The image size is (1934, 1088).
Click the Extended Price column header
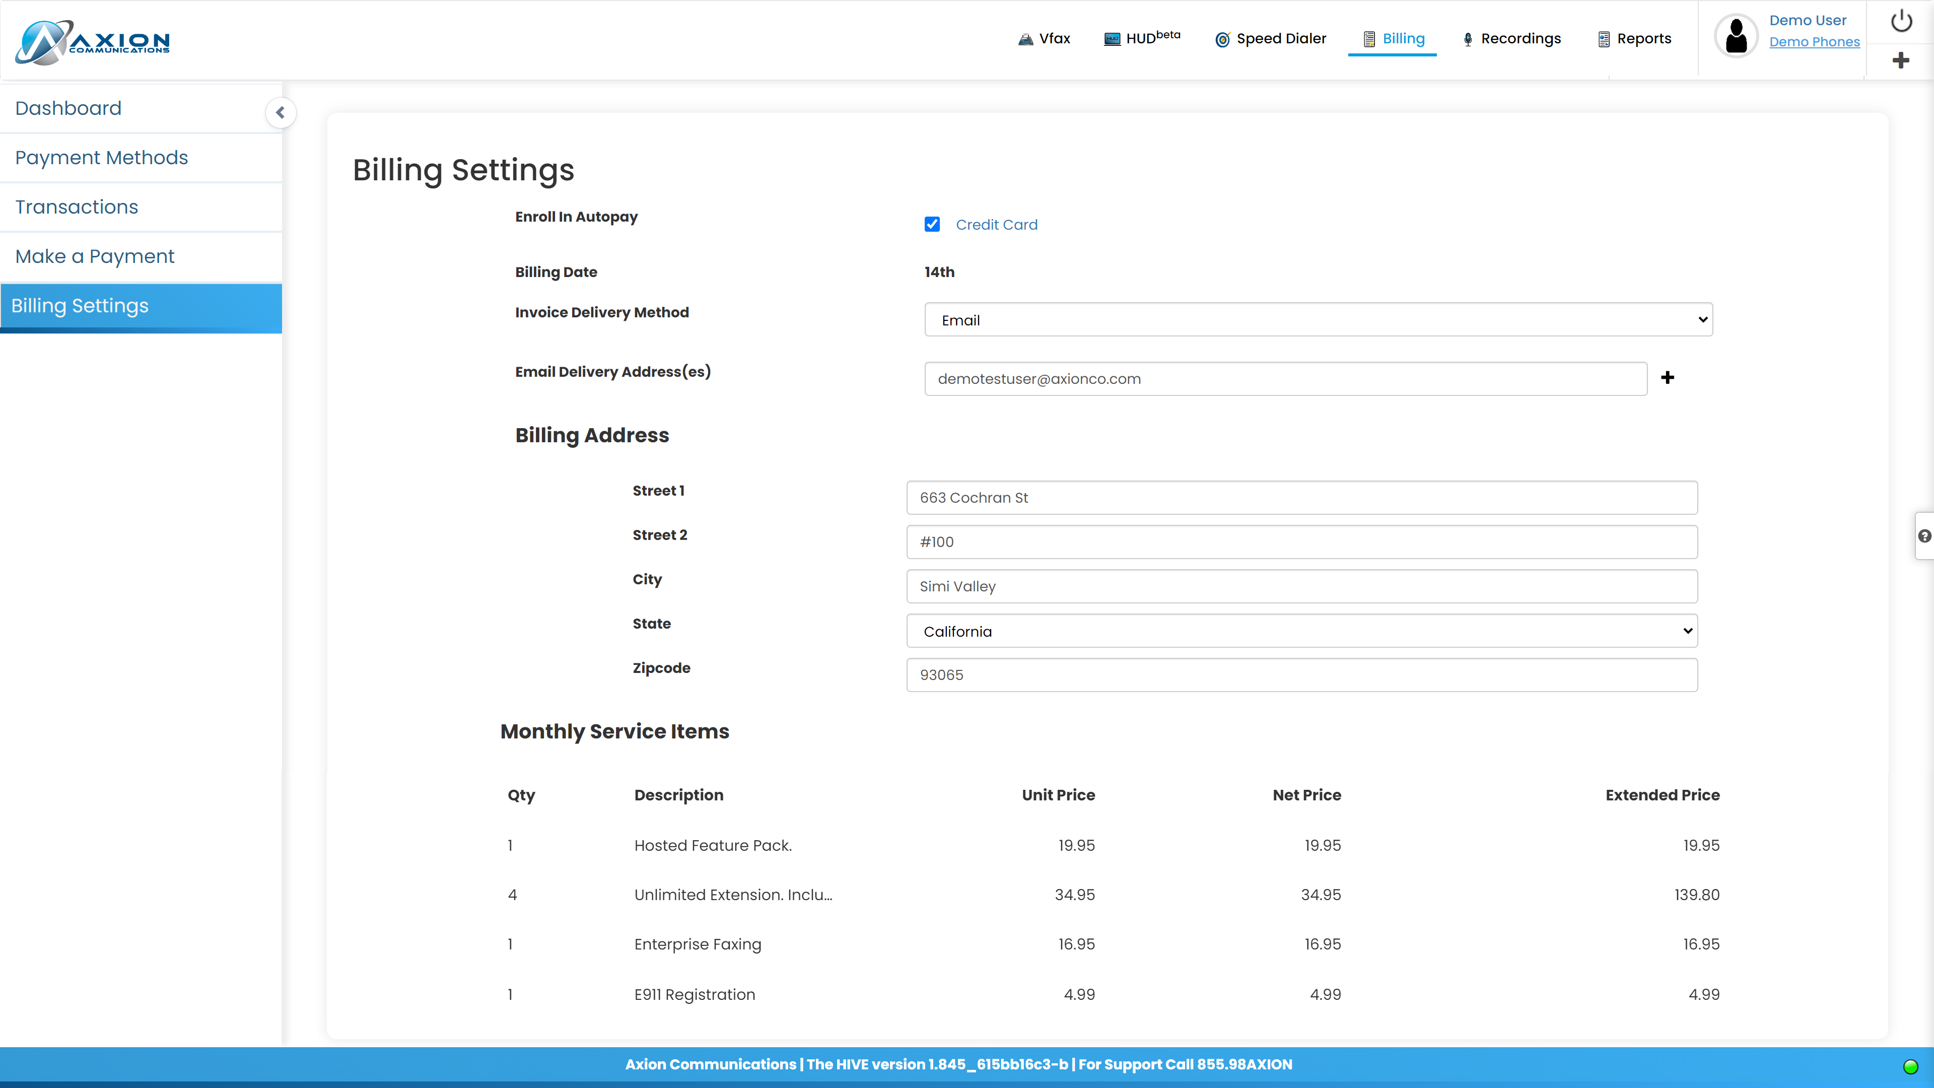(1662, 795)
